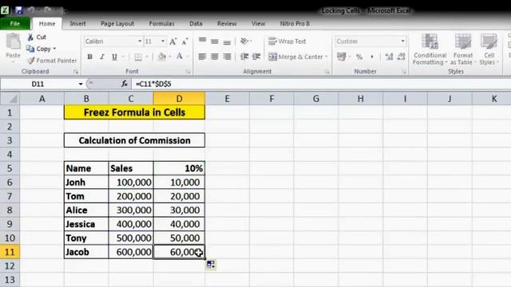Screen dimensions: 511x287
Task: Select cell containing Jessica
Action: 86,224
